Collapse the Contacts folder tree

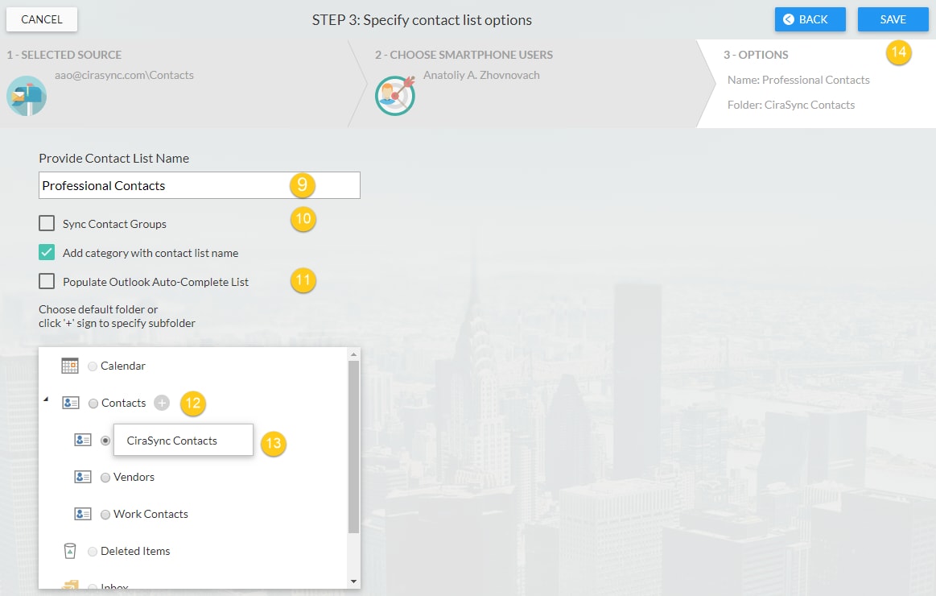click(46, 399)
